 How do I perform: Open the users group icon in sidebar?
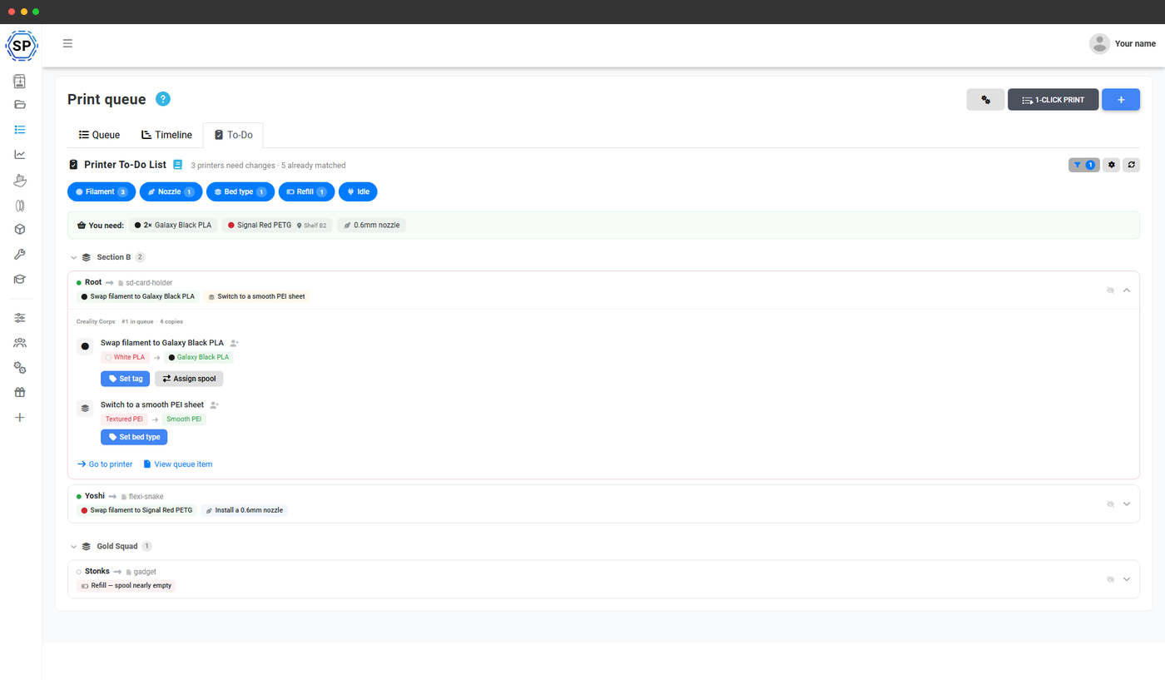[x=20, y=343]
